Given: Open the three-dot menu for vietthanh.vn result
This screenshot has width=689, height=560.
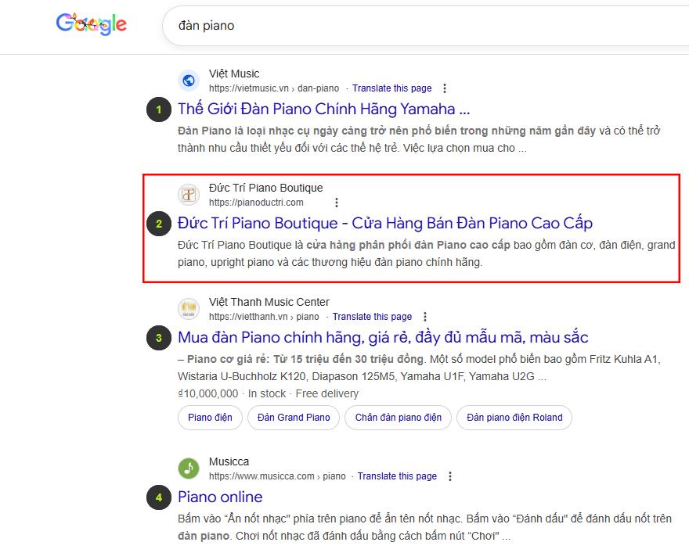Looking at the screenshot, I should (x=425, y=317).
